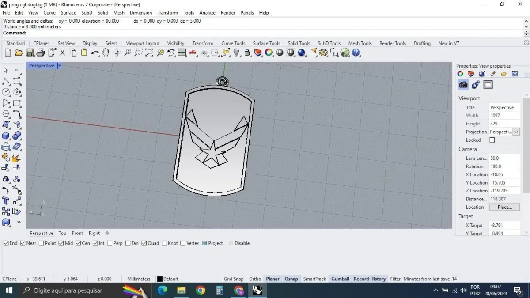530x298 pixels.
Task: Click the Help question mark icon
Action: pyautogui.click(x=356, y=53)
